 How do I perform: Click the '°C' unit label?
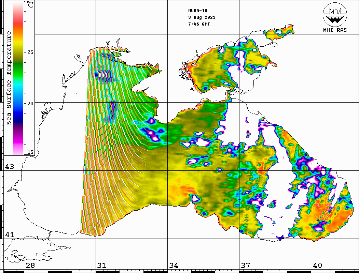(30, 4)
